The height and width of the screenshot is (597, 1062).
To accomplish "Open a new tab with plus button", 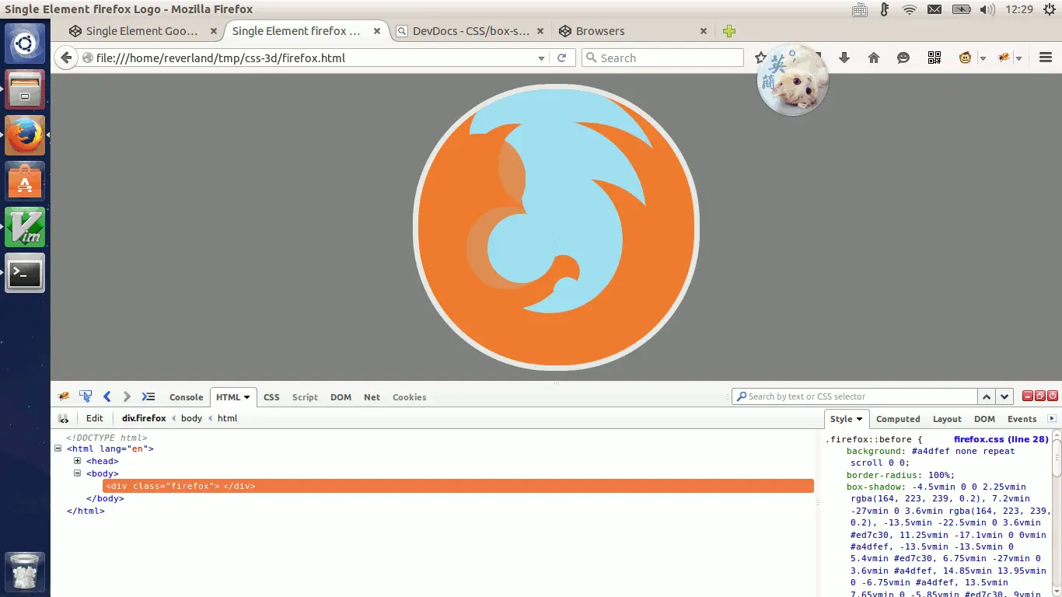I will (x=728, y=31).
